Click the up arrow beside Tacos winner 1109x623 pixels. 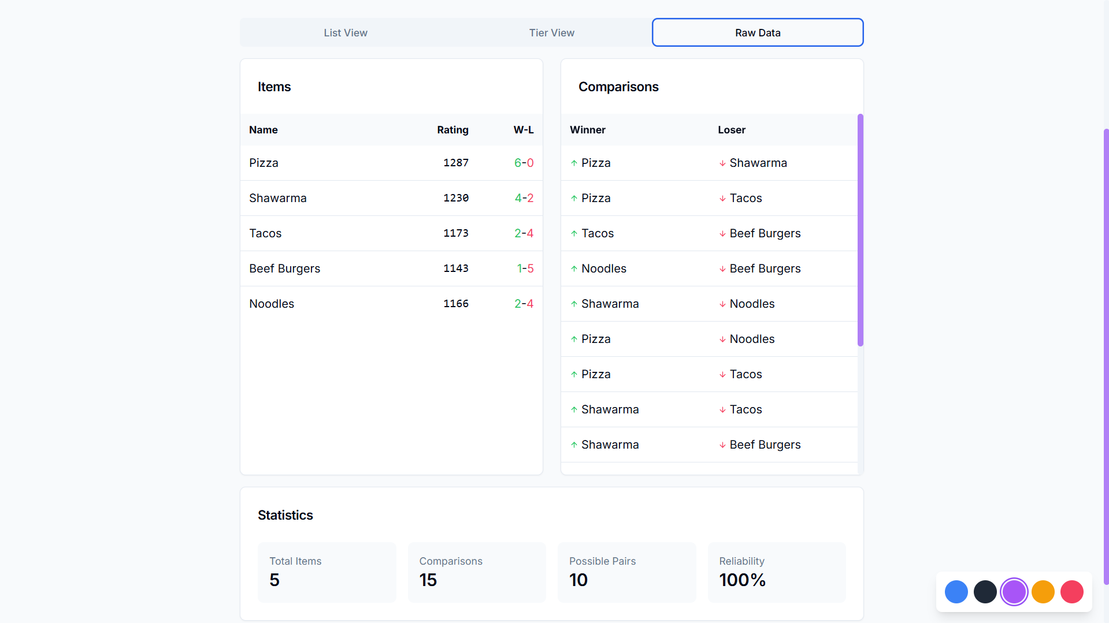574,233
